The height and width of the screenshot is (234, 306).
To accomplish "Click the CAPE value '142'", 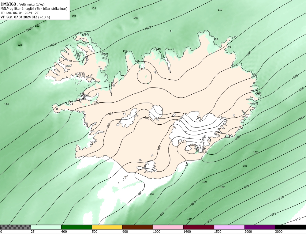I will [x=125, y=51].
